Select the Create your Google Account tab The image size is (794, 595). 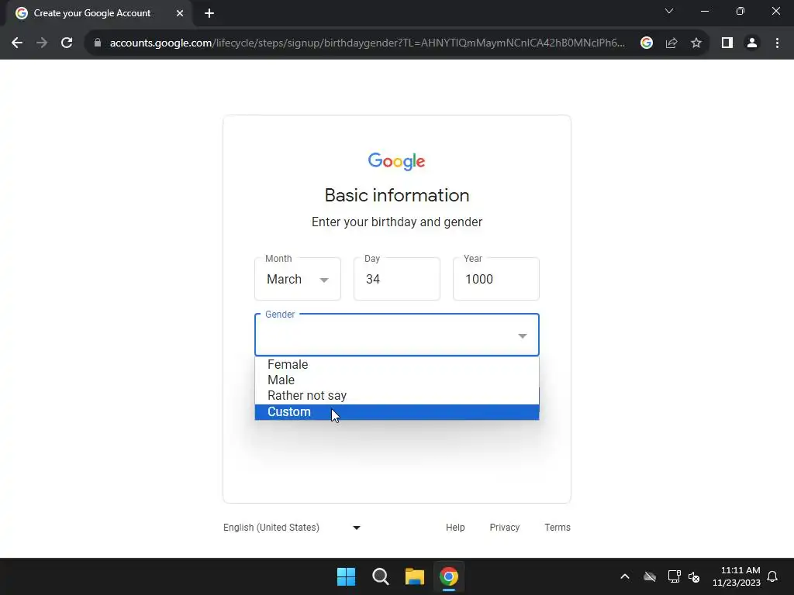coord(99,13)
